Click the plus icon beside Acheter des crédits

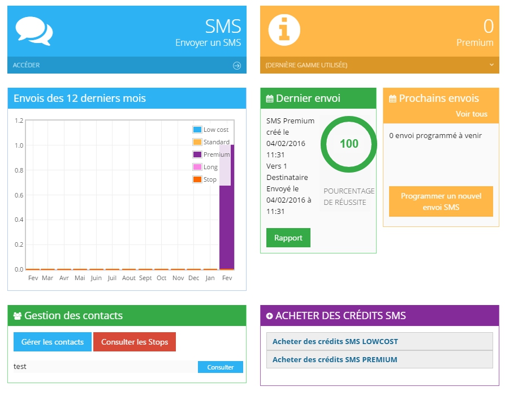coord(269,316)
